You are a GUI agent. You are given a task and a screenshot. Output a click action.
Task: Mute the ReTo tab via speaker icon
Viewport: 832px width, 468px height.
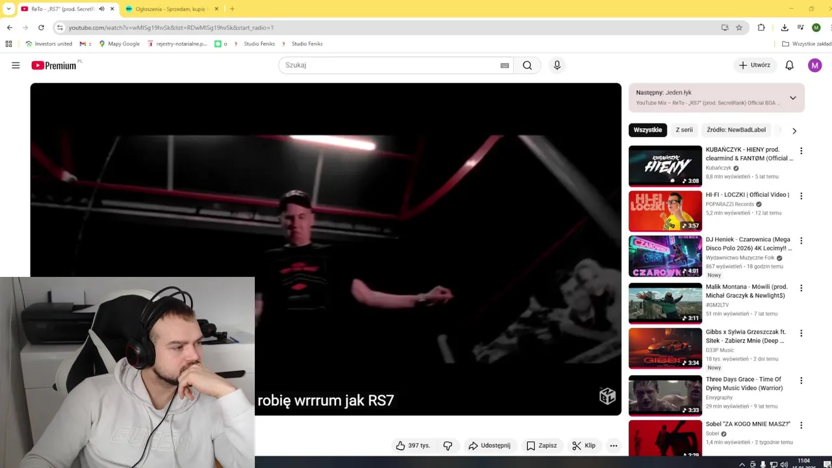(x=101, y=9)
